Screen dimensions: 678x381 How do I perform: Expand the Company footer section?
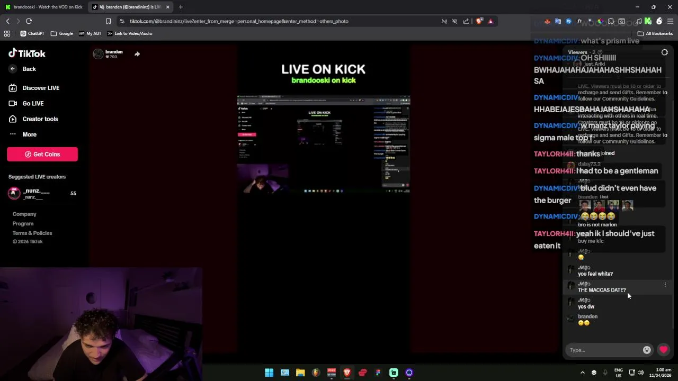tap(24, 214)
